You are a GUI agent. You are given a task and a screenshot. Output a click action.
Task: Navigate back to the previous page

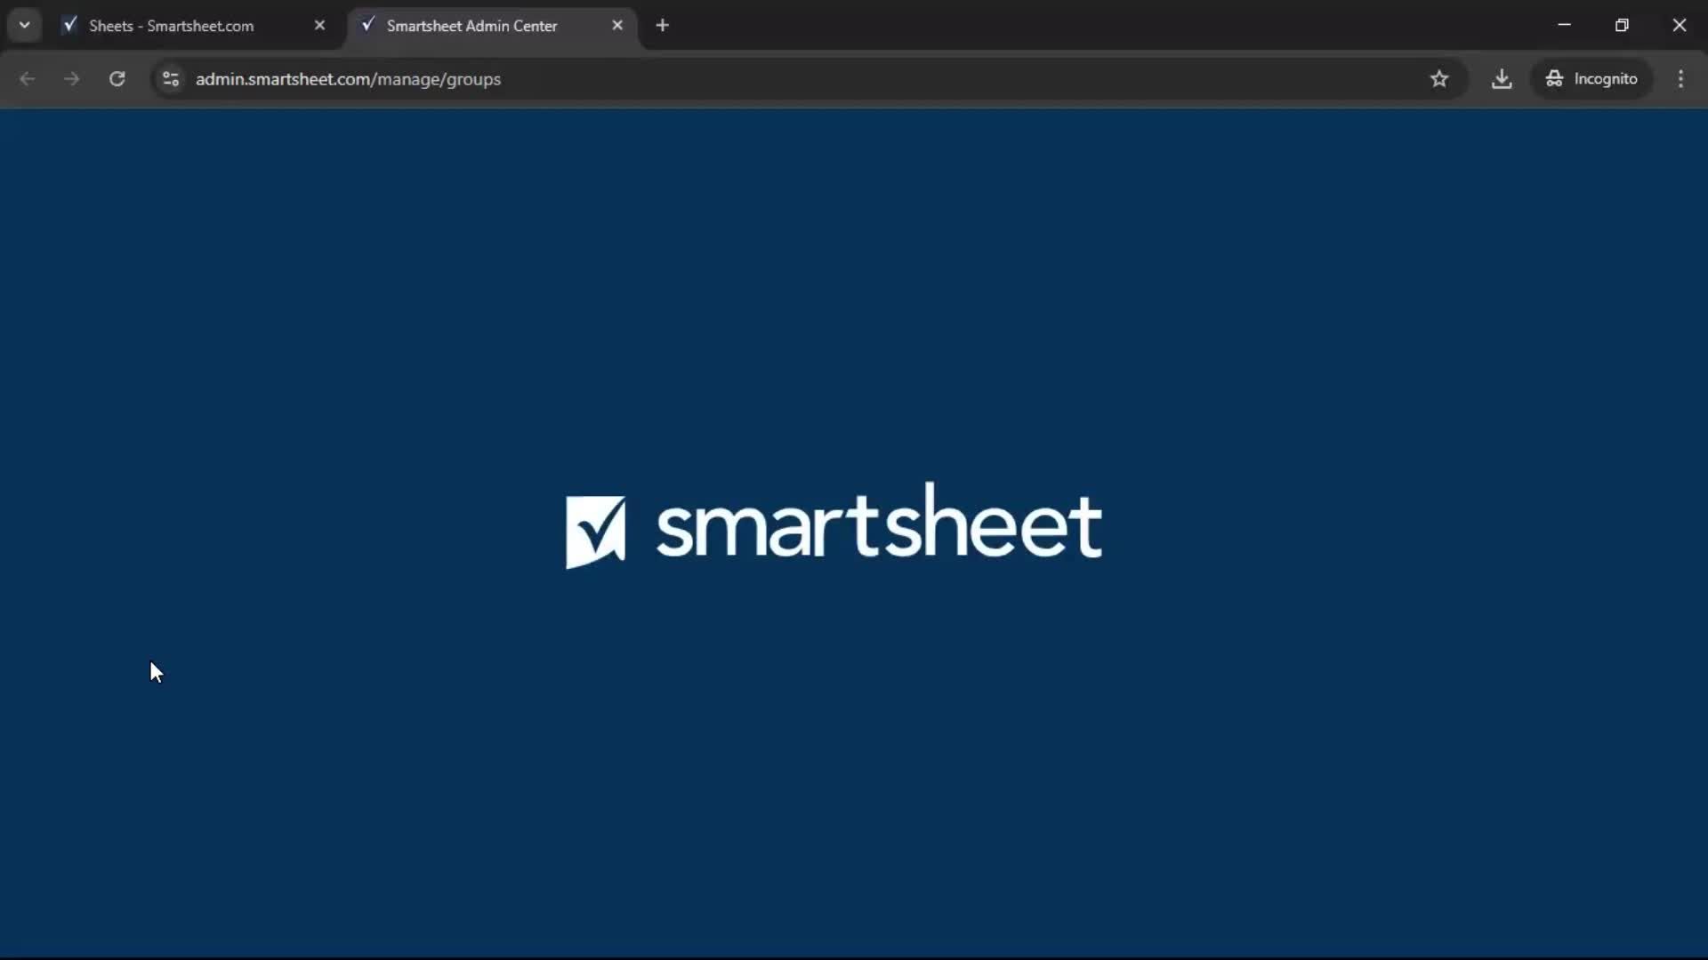[28, 79]
